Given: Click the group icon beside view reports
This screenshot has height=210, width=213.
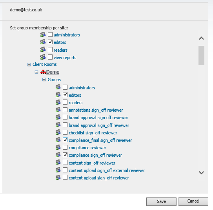Looking at the screenshot, I should (43, 57).
